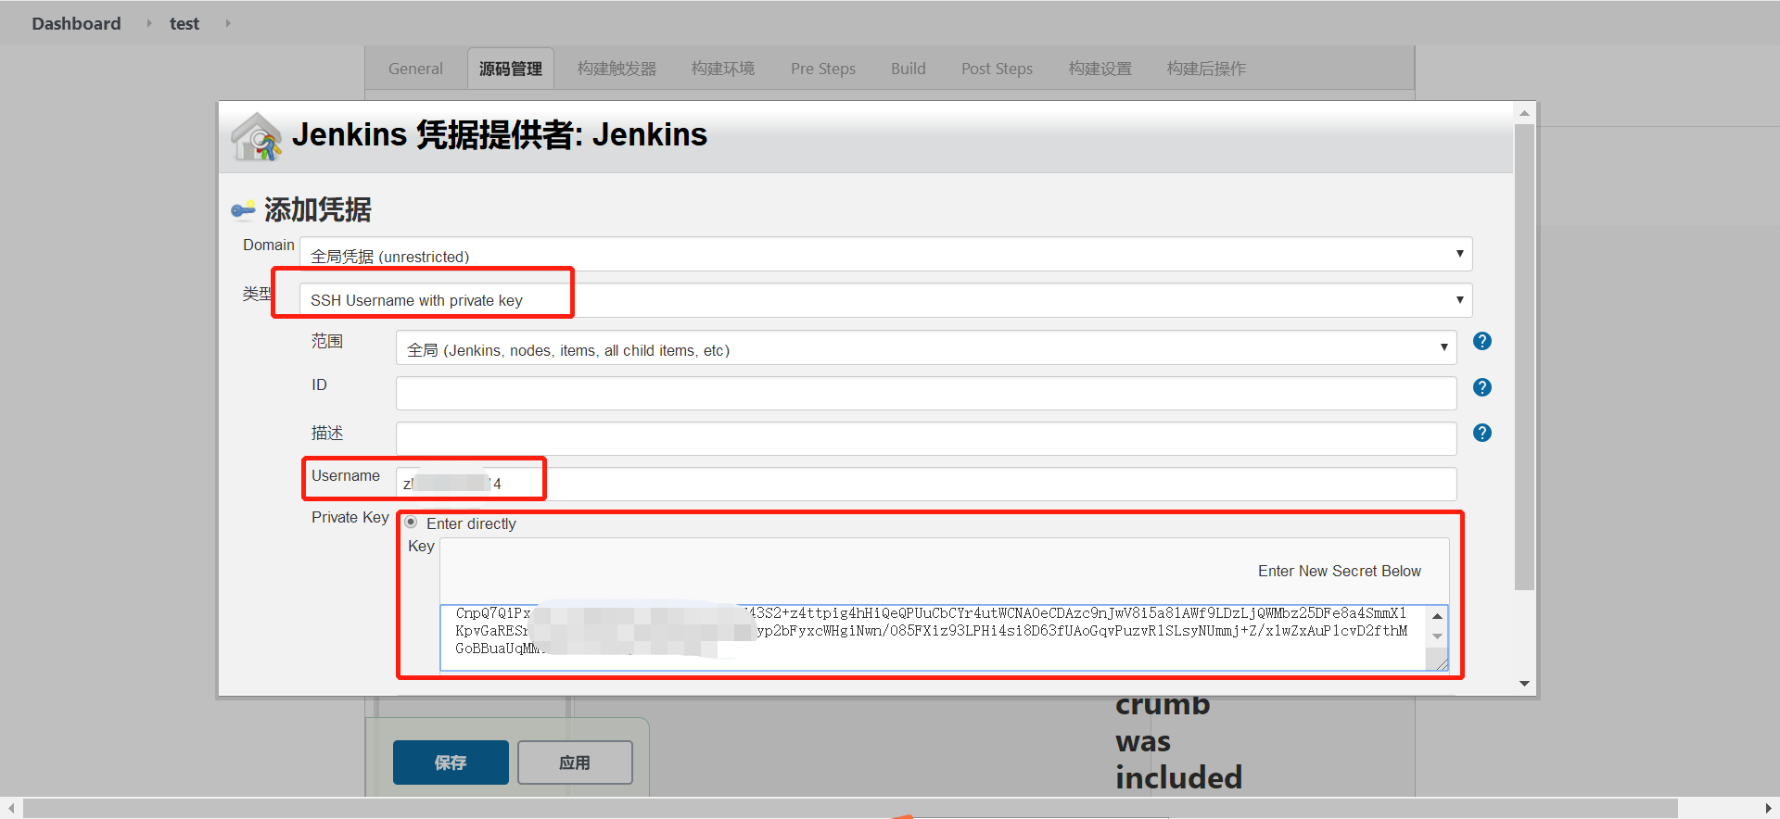Open help icon for ID field
Image resolution: width=1780 pixels, height=819 pixels.
point(1482,387)
